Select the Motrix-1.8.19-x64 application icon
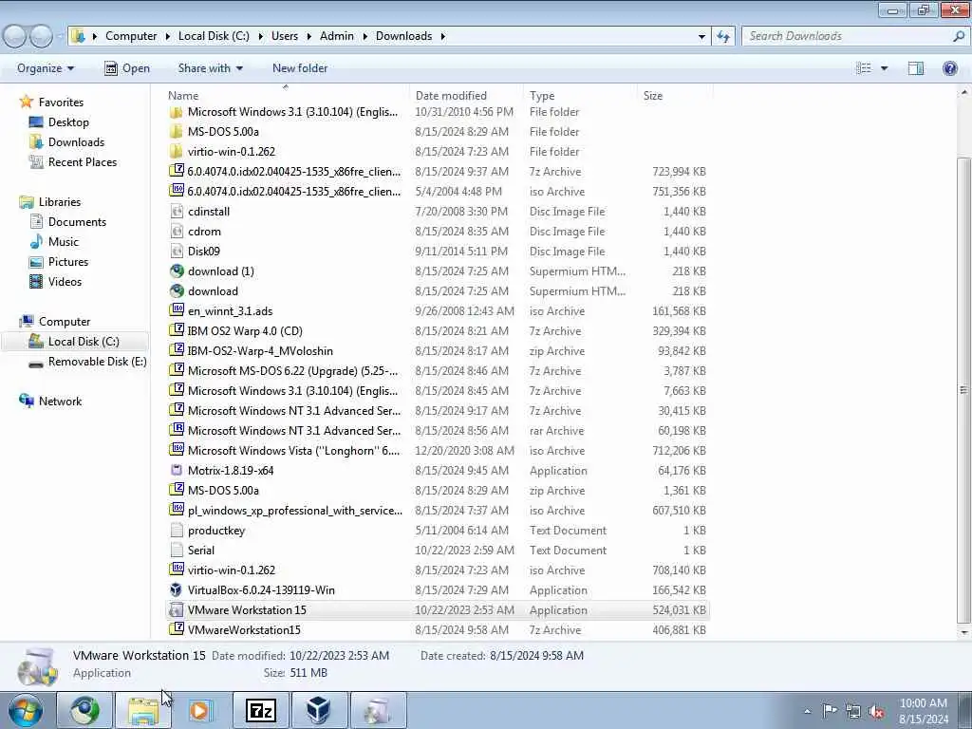This screenshot has width=972, height=729. [176, 470]
